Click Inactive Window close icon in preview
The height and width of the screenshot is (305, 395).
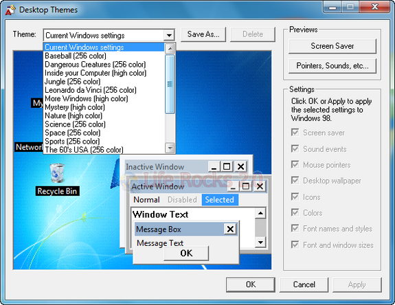[x=240, y=166]
